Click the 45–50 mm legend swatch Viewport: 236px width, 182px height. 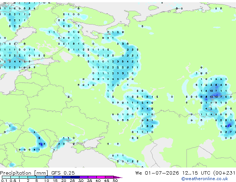tap(109, 177)
